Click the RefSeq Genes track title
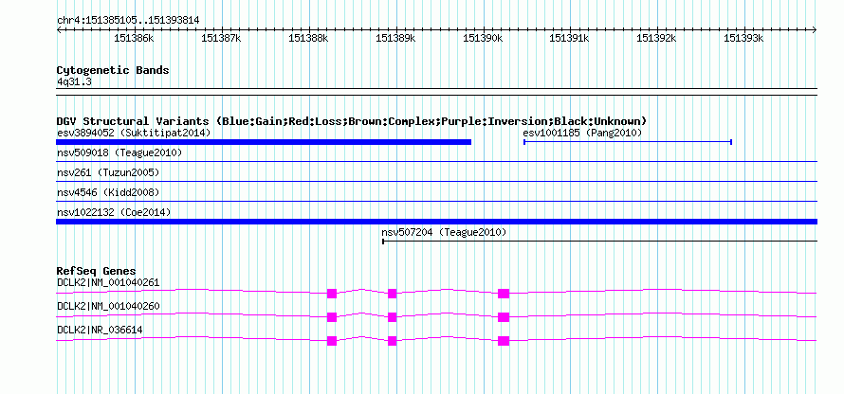 97,271
